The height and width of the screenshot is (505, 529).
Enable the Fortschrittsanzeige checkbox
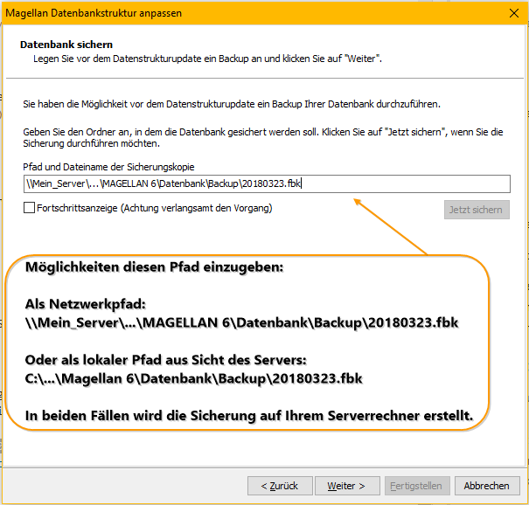pyautogui.click(x=30, y=208)
